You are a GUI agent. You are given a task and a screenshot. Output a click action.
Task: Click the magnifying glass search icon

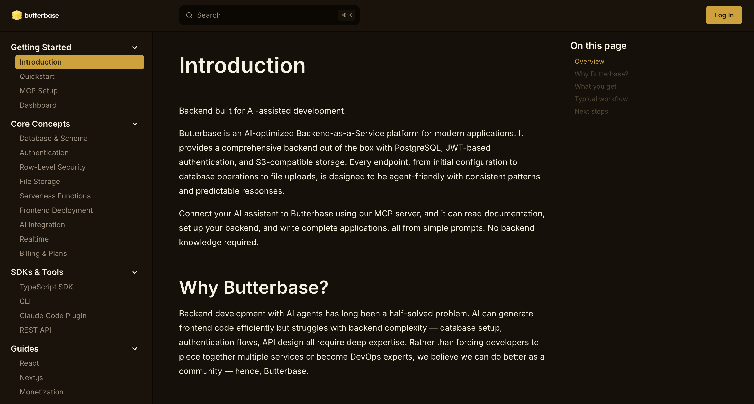click(189, 15)
